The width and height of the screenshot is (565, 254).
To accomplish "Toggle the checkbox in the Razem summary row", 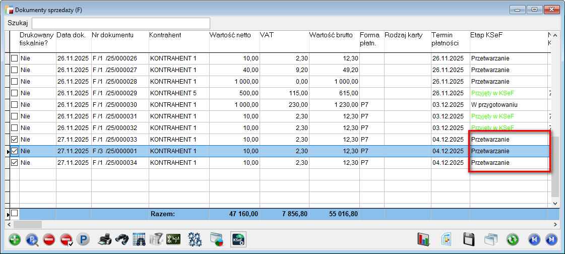I will (x=14, y=214).
